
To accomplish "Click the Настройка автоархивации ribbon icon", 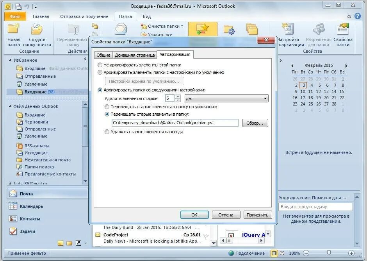I will tap(288, 29).
